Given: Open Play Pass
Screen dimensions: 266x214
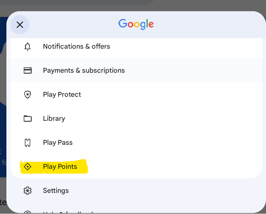Looking at the screenshot, I should click(x=136, y=143).
